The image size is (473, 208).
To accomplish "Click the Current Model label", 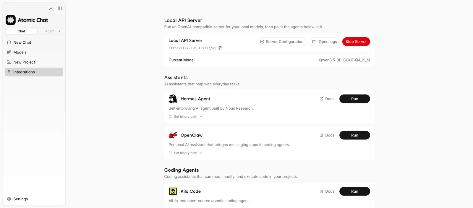I will click(x=182, y=60).
